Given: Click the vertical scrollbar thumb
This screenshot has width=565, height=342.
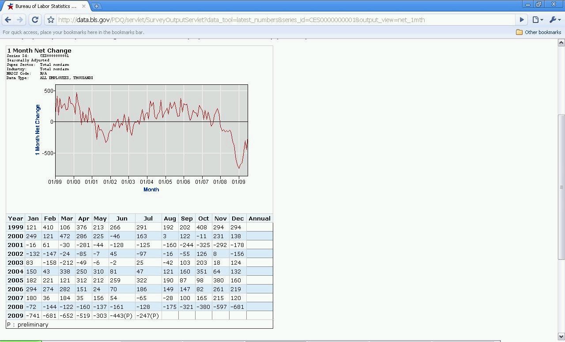Looking at the screenshot, I should coord(561,187).
